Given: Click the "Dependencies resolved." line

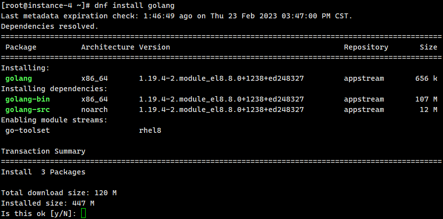Looking at the screenshot, I should tap(49, 26).
